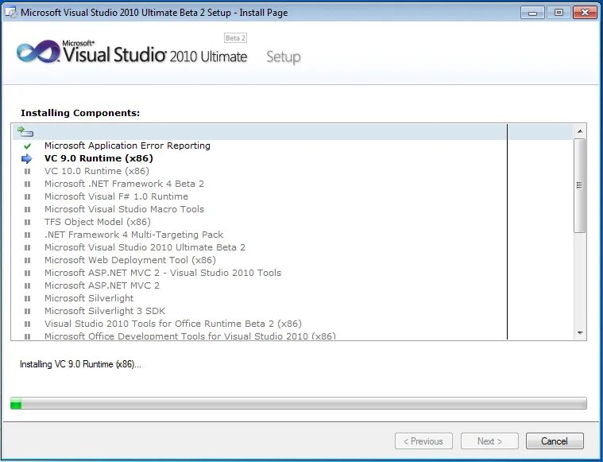The image size is (603, 462).
Task: Select TFS Object Model (x86) entry
Action: (98, 222)
